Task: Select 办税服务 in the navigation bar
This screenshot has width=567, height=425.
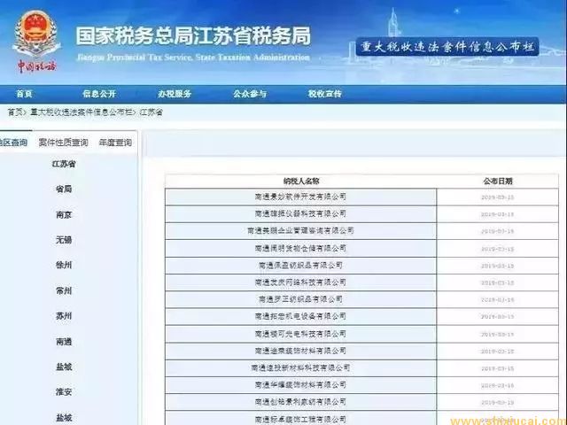Action: pos(175,94)
